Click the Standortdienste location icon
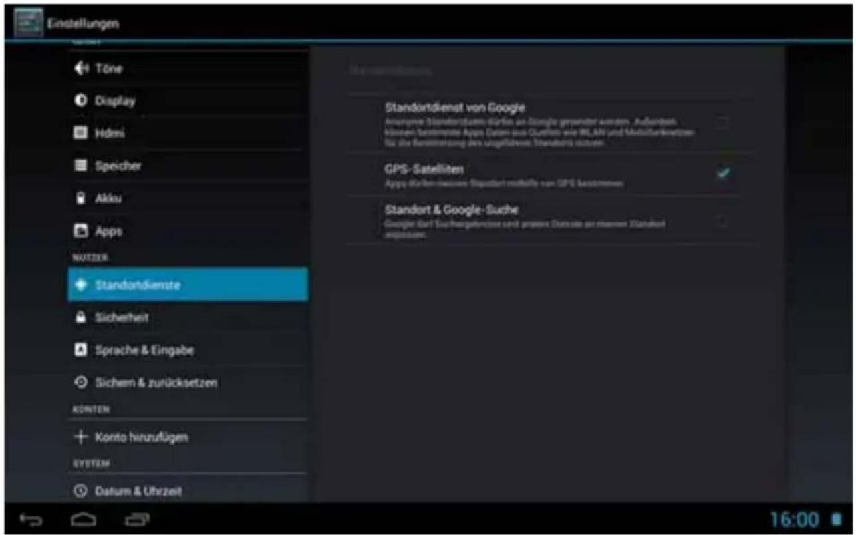The height and width of the screenshot is (535, 856). [x=81, y=285]
